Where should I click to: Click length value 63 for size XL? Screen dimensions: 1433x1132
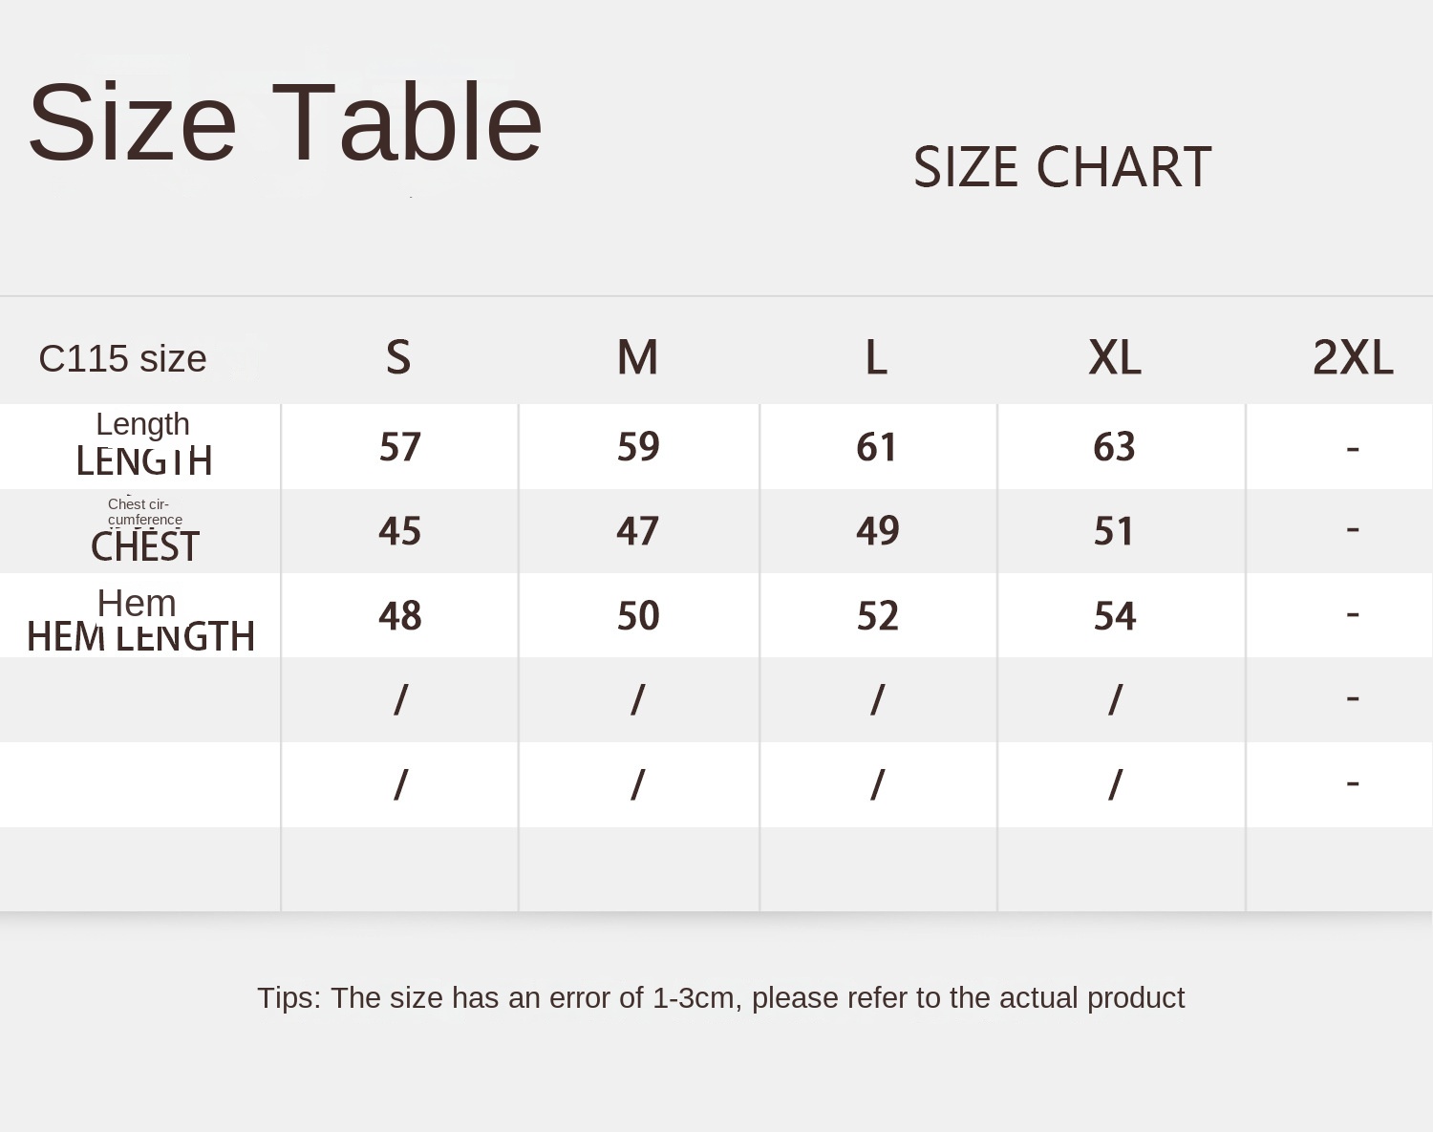pyautogui.click(x=1114, y=447)
